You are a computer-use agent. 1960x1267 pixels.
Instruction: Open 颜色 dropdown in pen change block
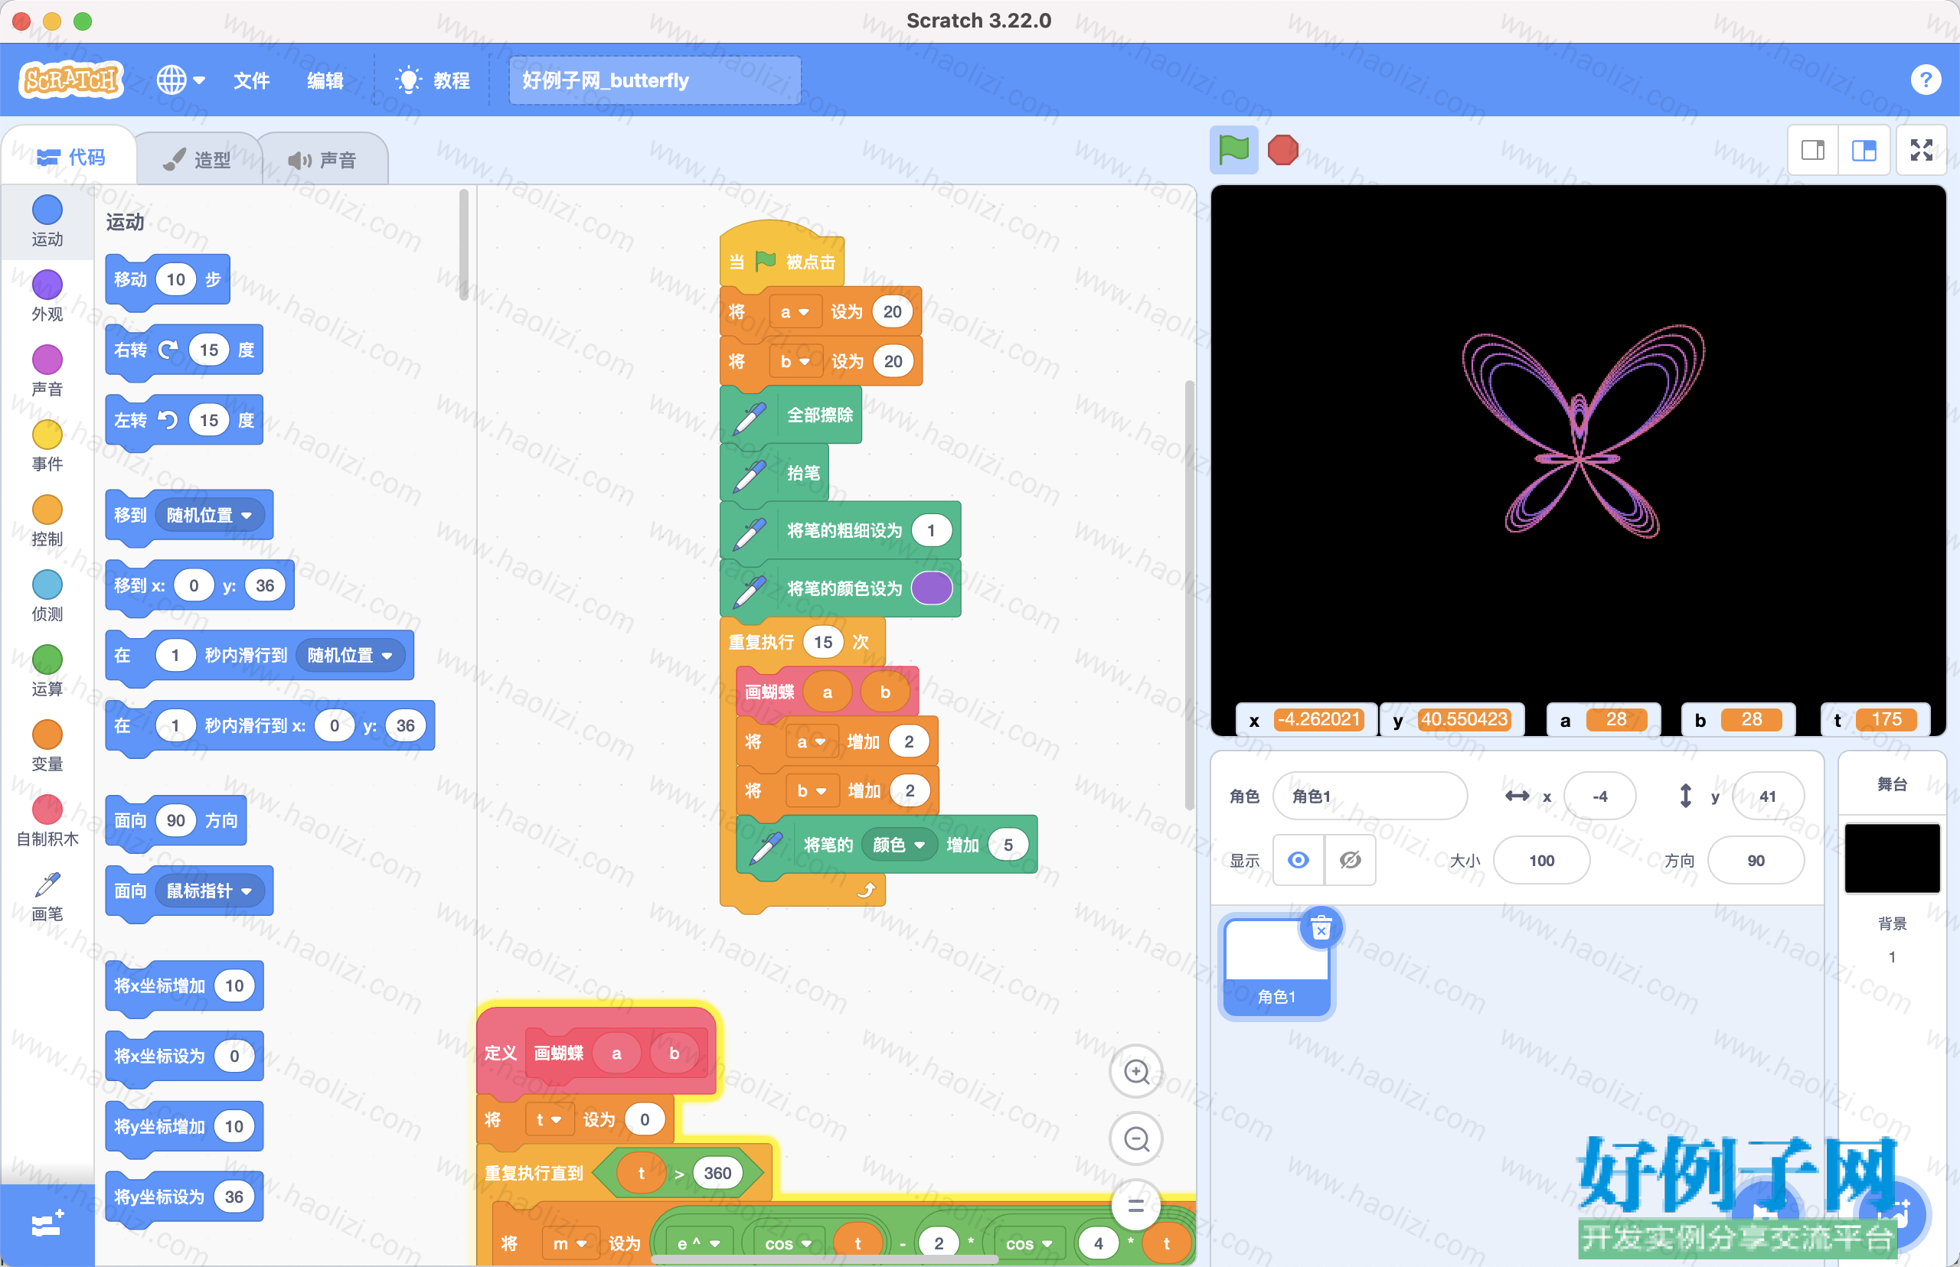click(899, 844)
